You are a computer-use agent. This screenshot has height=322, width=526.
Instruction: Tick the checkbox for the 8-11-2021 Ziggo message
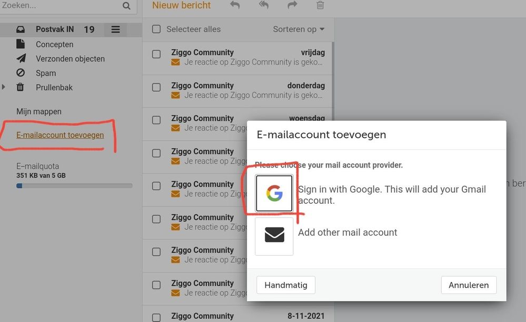[x=156, y=317]
